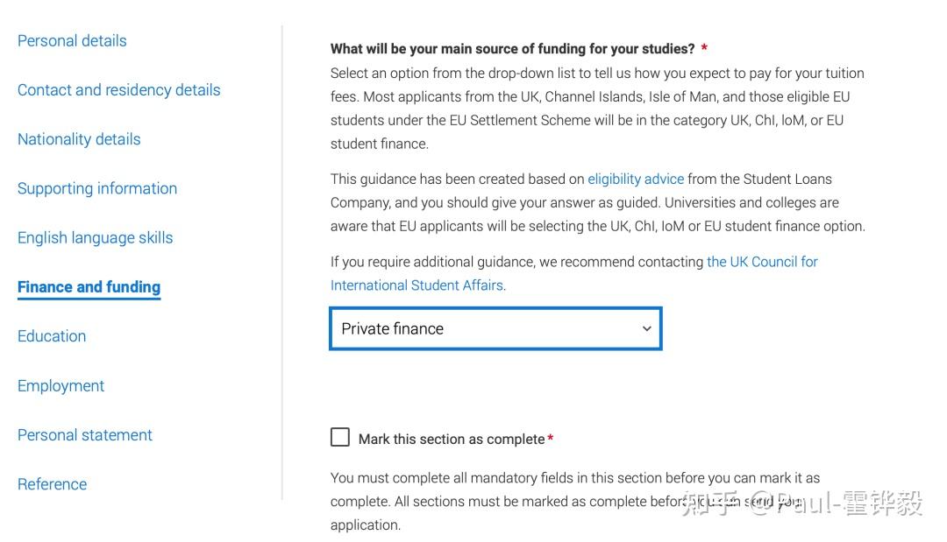Open English language skills section
Viewport: 947px width, 542px height.
click(x=96, y=238)
